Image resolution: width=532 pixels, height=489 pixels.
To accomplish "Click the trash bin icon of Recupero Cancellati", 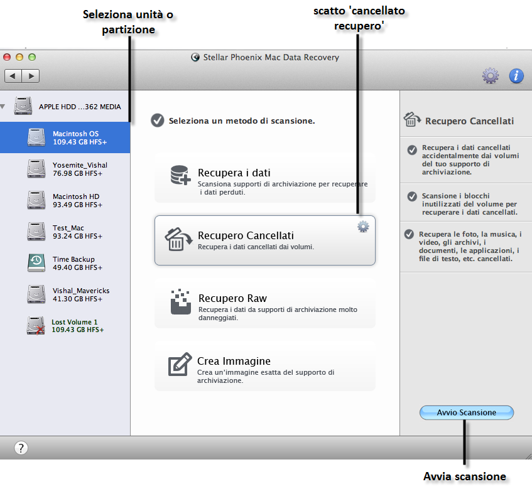I will point(178,239).
